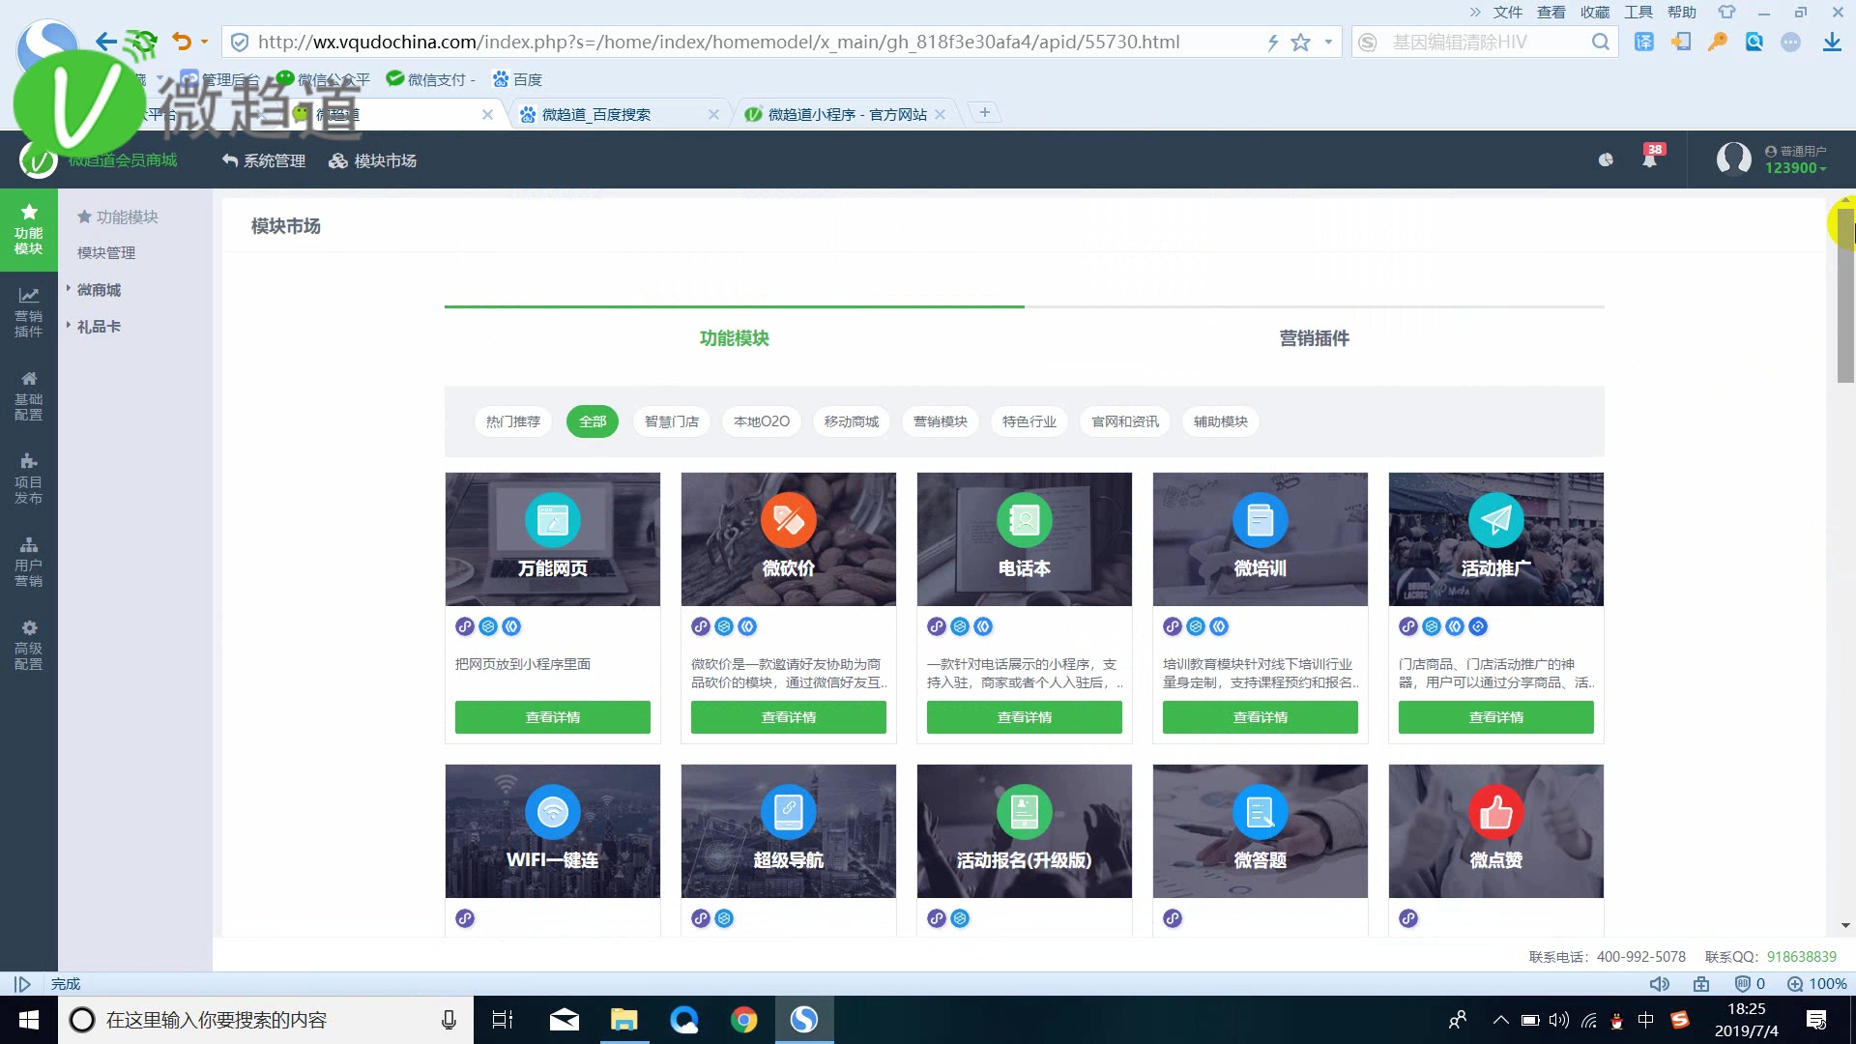The image size is (1856, 1044).
Task: Click the Windows search input box
Action: click(266, 1020)
